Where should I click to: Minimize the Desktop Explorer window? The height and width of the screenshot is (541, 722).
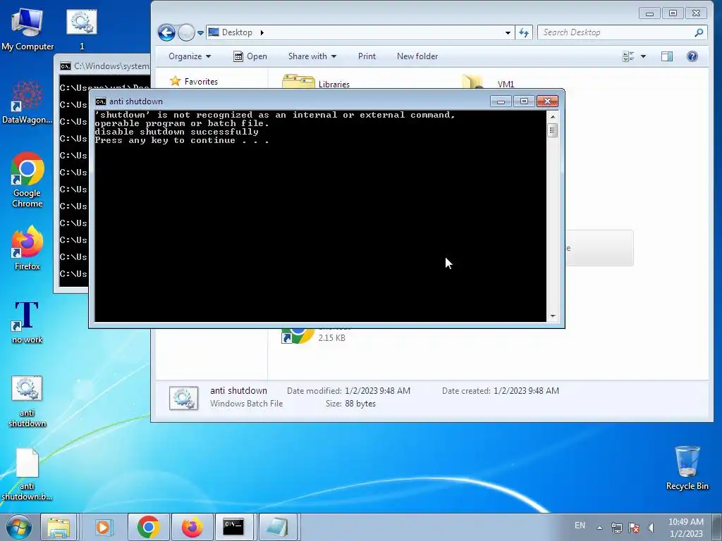tap(649, 13)
